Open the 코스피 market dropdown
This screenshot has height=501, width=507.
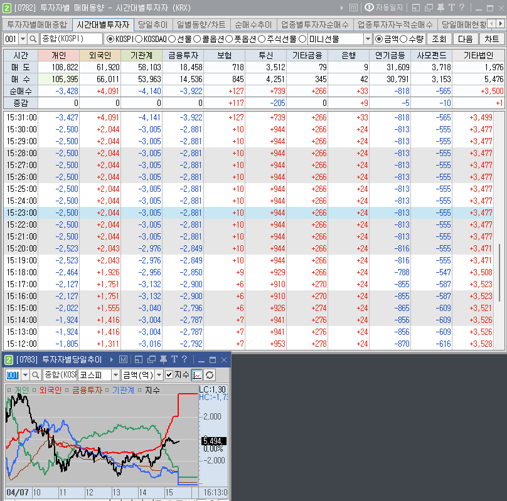click(x=115, y=375)
